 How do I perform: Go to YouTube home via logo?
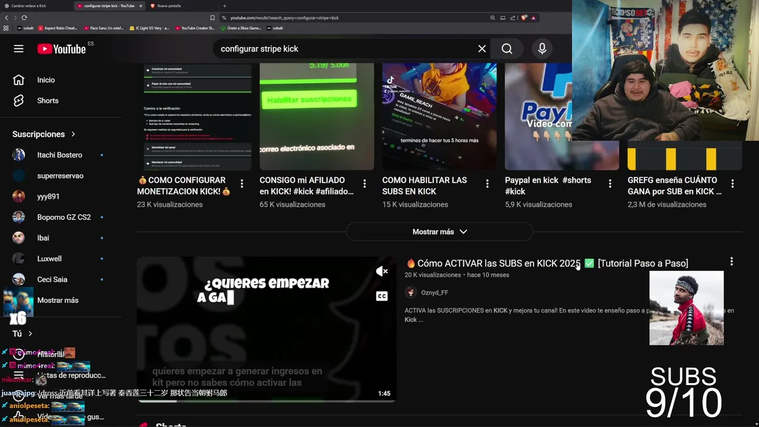(62, 49)
